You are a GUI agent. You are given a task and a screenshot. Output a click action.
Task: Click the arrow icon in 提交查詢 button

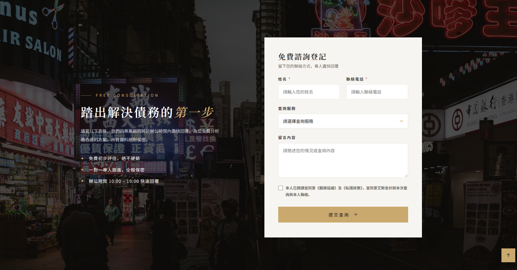click(355, 214)
